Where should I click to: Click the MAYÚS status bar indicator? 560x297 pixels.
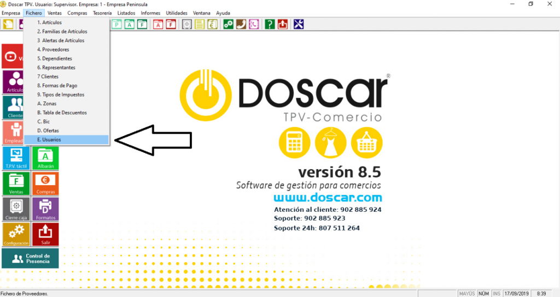[x=467, y=293]
